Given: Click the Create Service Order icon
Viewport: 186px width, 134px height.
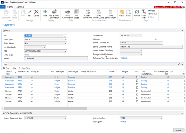Looking at the screenshot, I should click(x=110, y=14).
